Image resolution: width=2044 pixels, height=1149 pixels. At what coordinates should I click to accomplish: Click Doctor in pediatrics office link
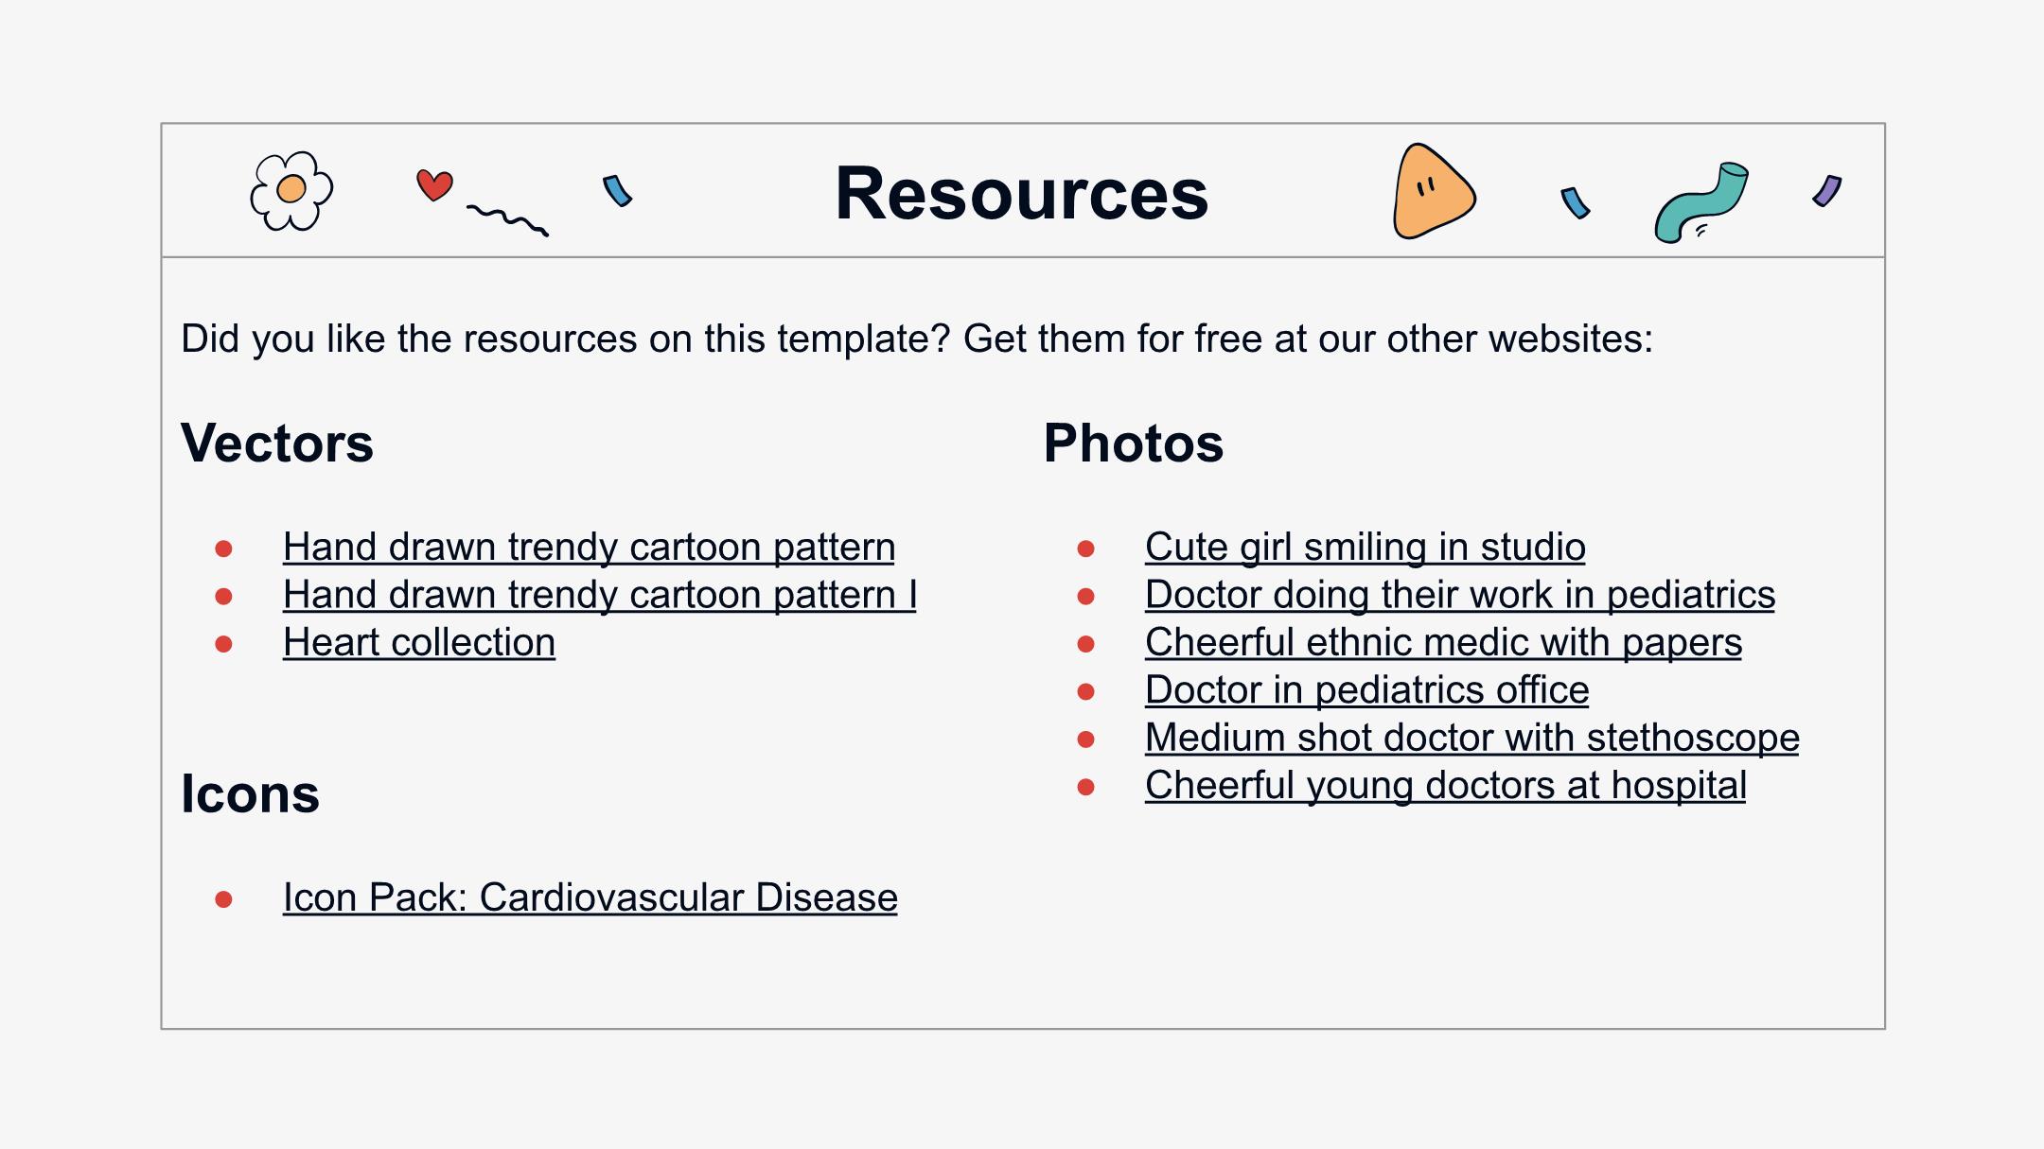click(1367, 690)
